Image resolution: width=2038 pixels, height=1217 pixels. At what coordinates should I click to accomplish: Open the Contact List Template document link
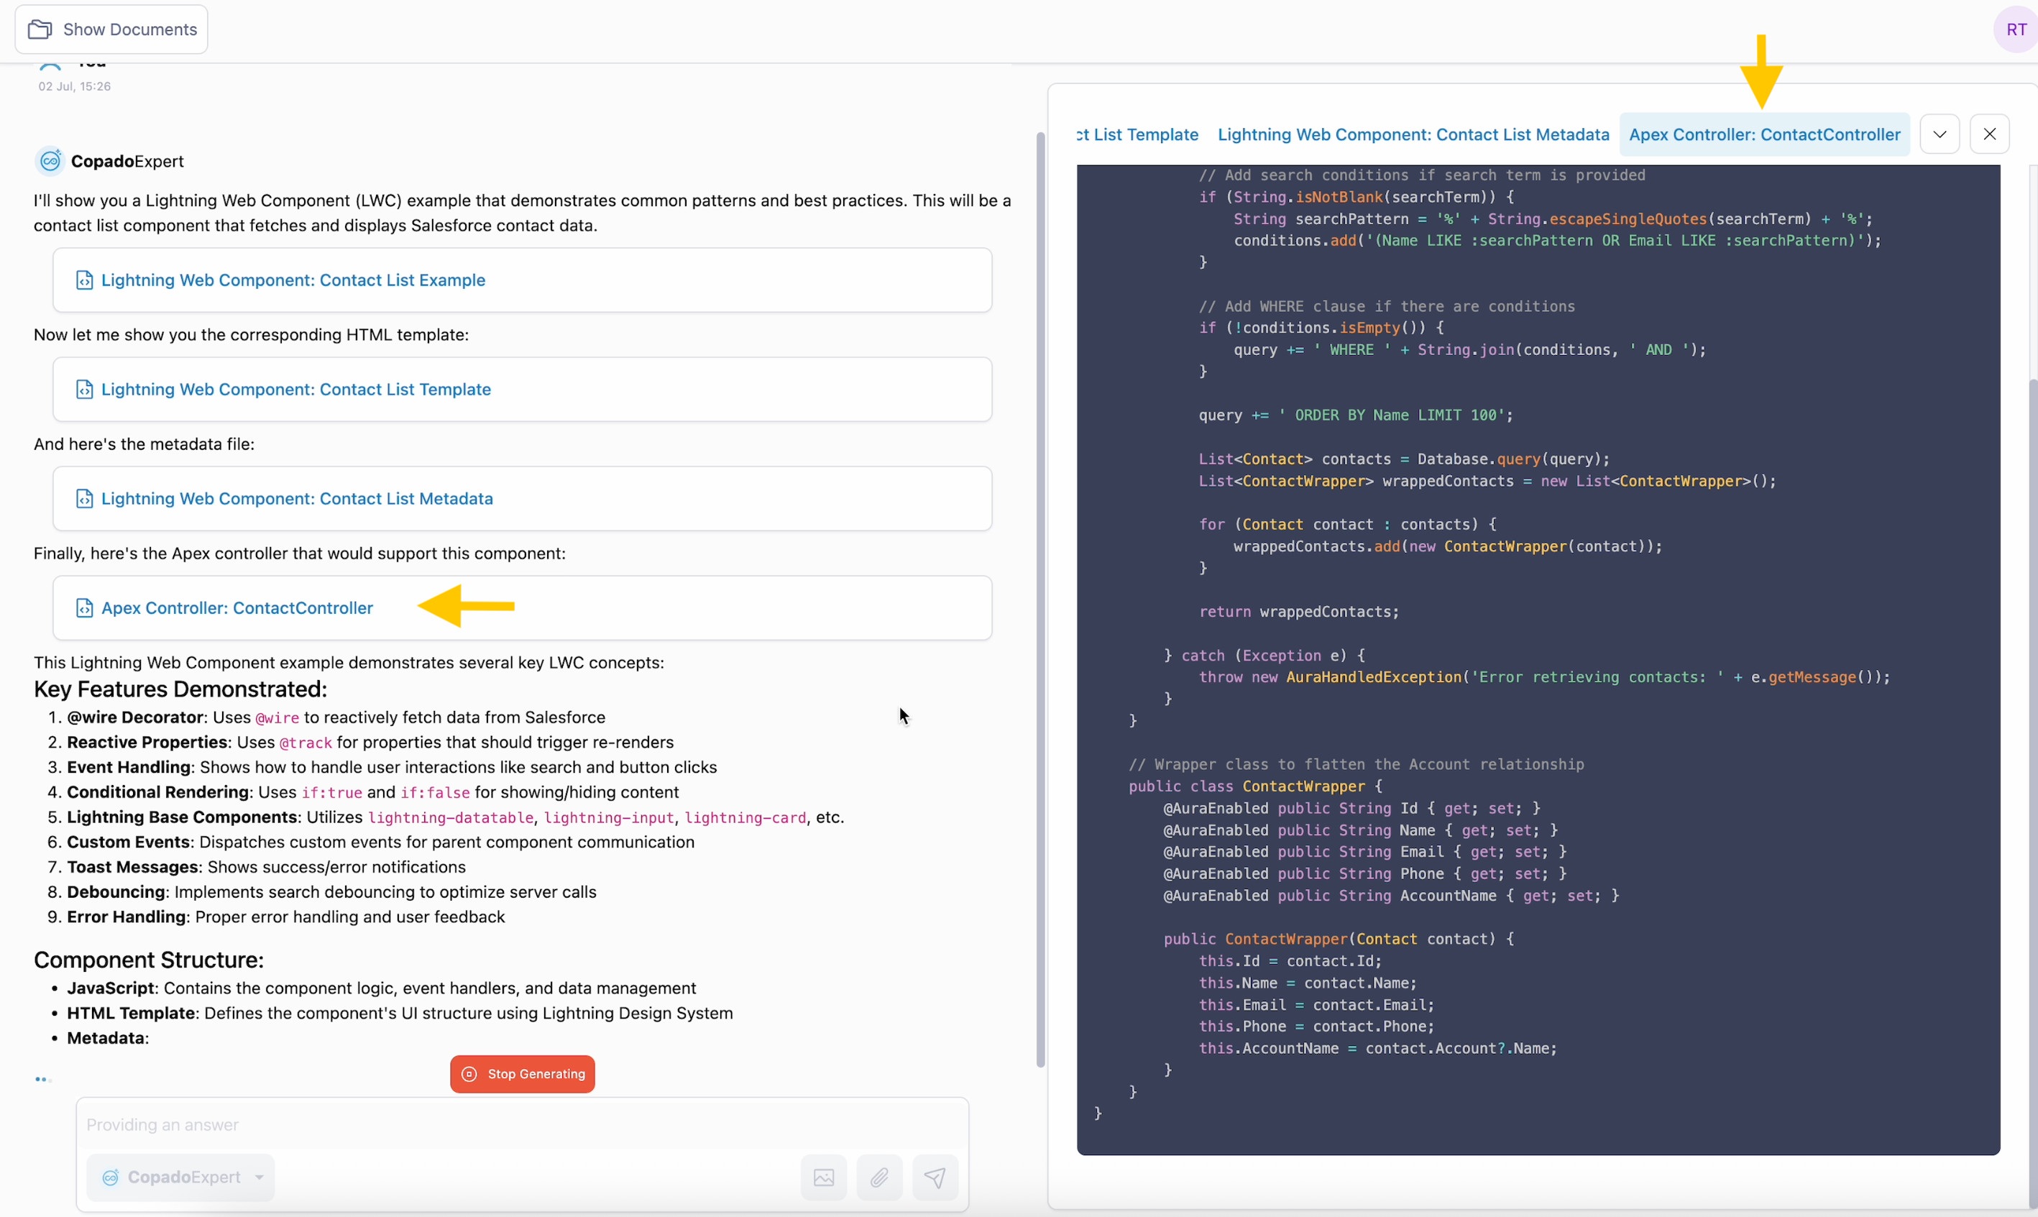pyautogui.click(x=296, y=390)
